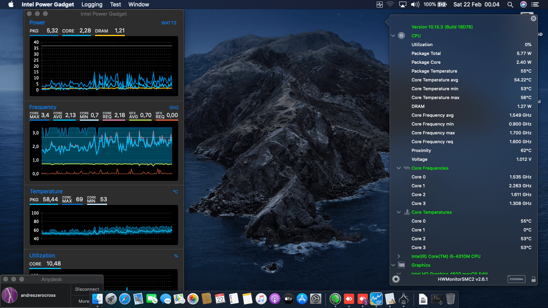Click Disconnect in the Anydesk window
The width and height of the screenshot is (548, 308).
[87, 289]
